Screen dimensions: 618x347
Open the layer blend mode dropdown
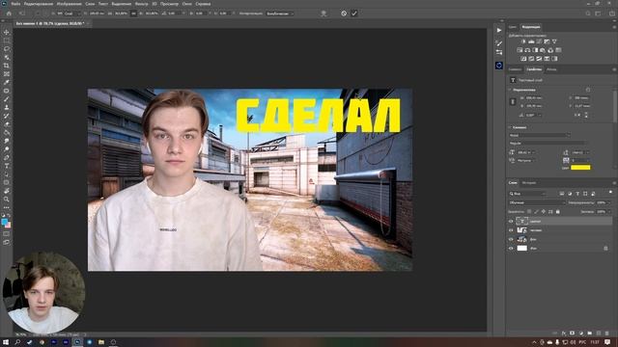click(x=537, y=202)
